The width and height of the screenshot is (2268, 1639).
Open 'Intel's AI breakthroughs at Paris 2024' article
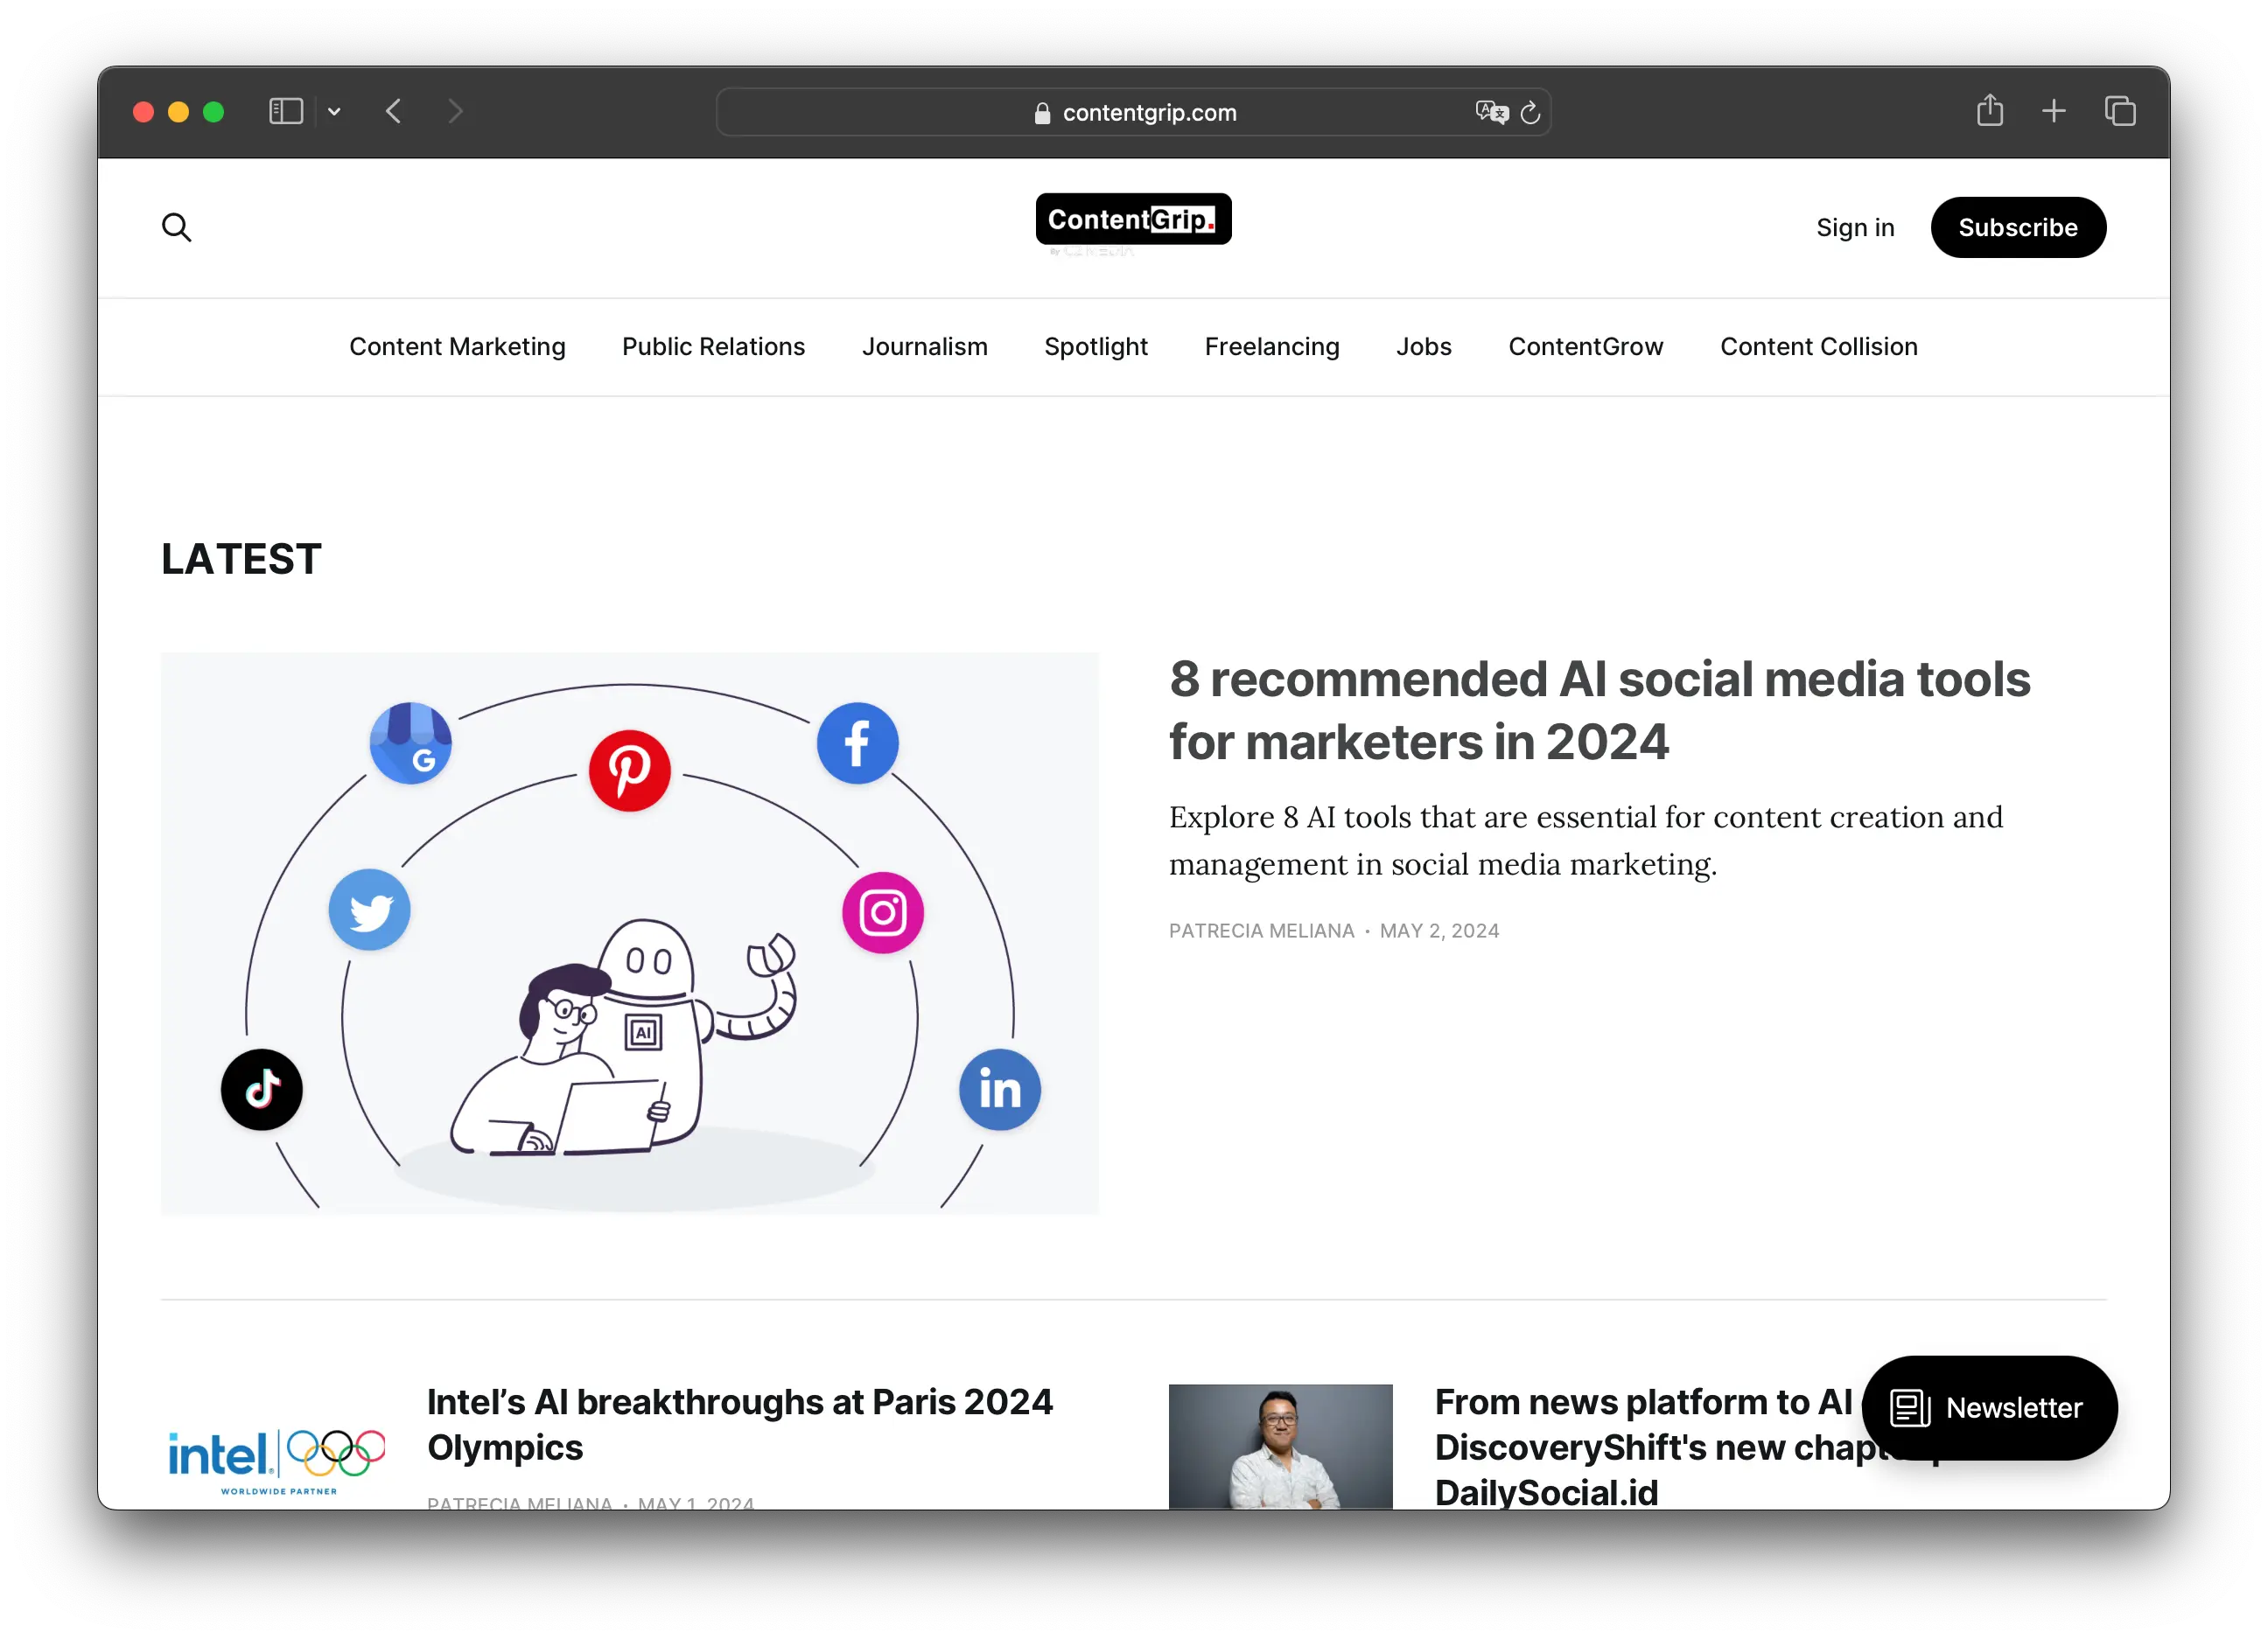(x=740, y=1424)
